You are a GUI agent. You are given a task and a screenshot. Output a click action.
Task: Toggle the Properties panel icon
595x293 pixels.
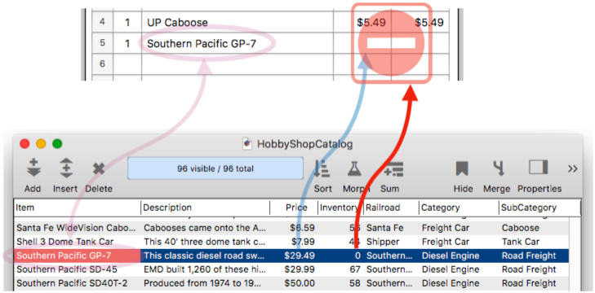(538, 168)
